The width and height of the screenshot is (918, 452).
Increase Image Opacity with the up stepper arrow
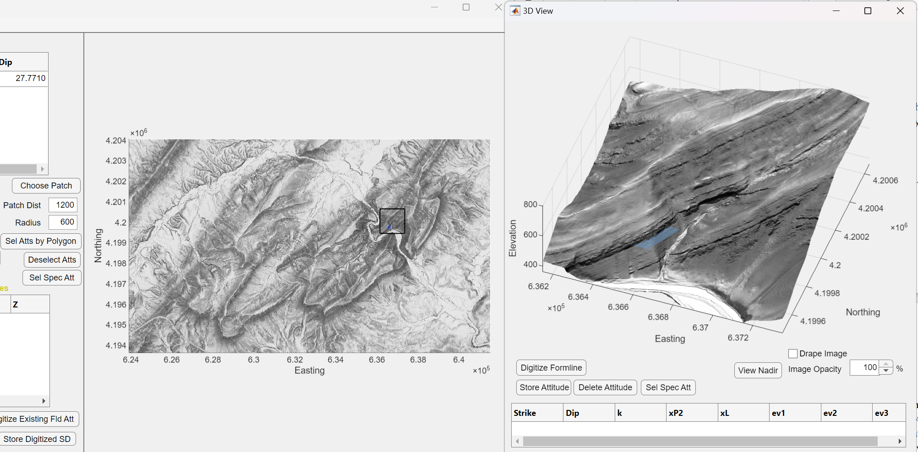tap(886, 365)
